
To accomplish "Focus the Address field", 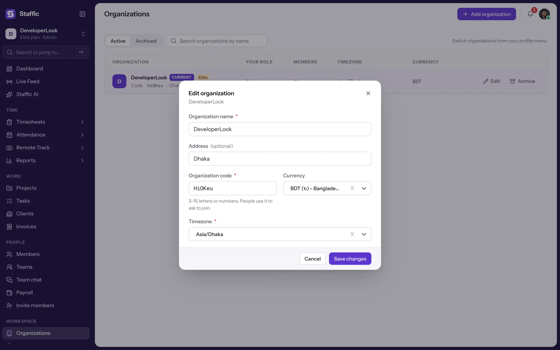I will click(x=280, y=159).
